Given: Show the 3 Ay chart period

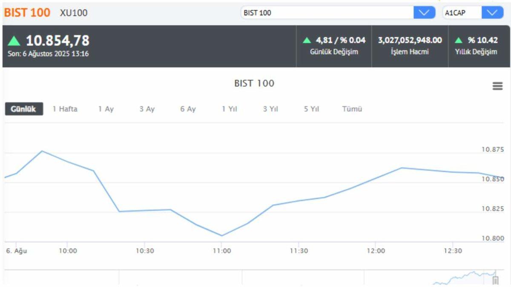Looking at the screenshot, I should click(147, 109).
